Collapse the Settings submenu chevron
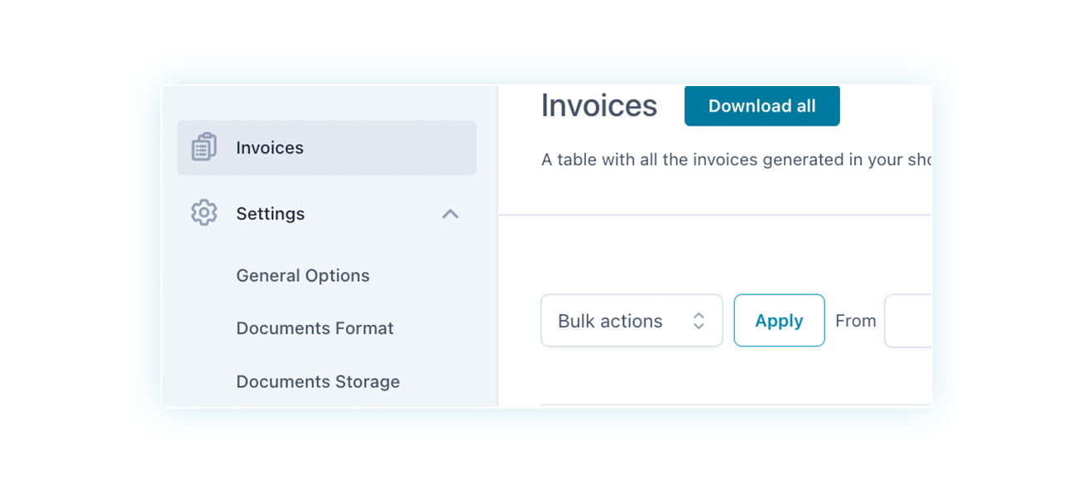This screenshot has height=492, width=1076. click(450, 213)
